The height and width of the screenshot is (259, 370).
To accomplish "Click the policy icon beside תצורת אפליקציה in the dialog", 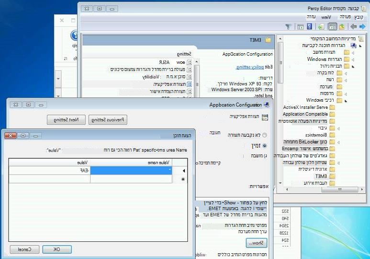I will coord(265,117).
